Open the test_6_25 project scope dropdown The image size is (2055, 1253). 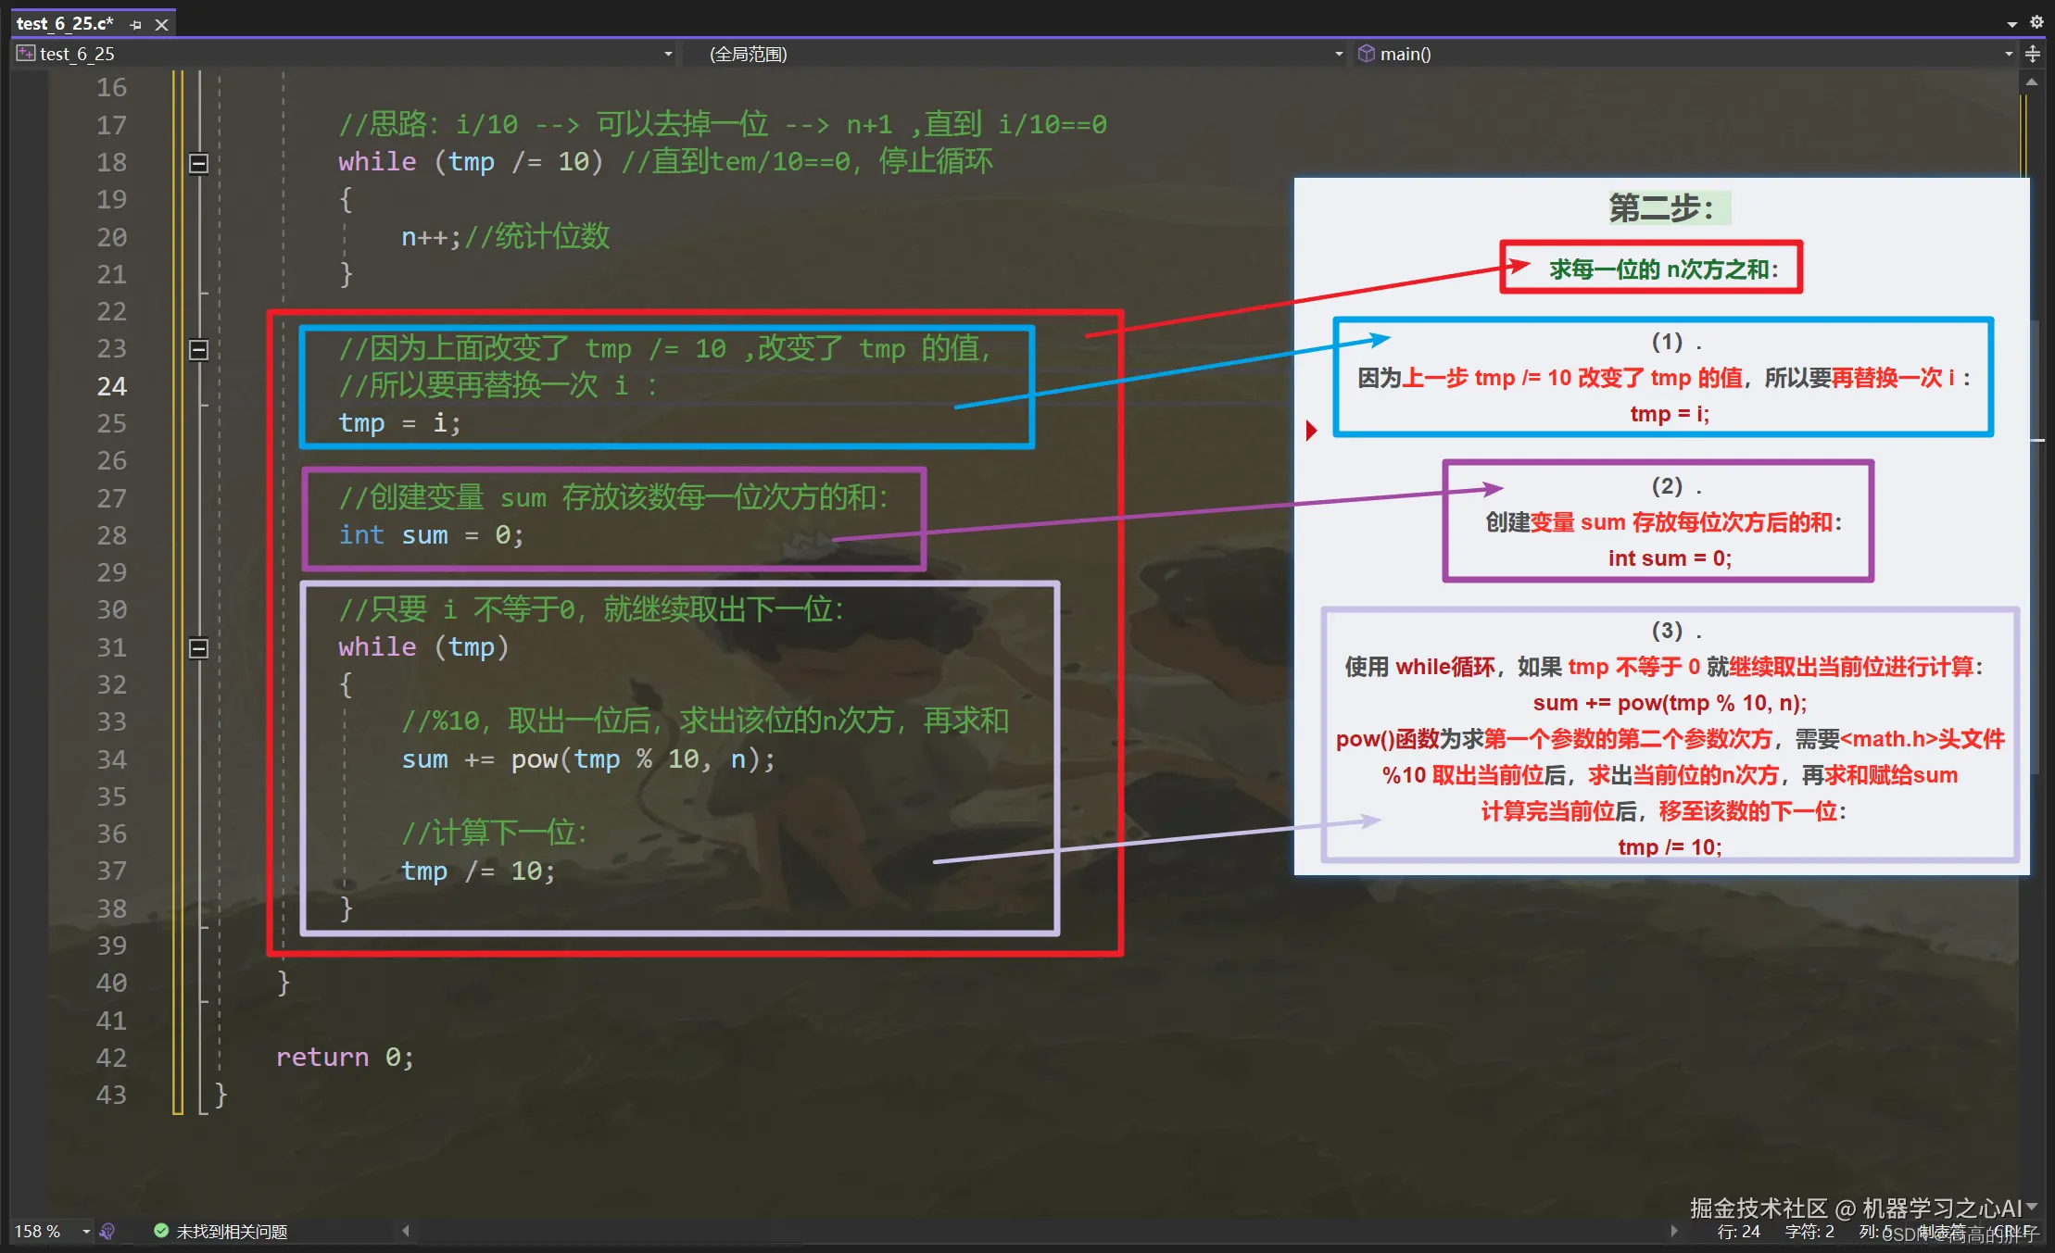[668, 54]
